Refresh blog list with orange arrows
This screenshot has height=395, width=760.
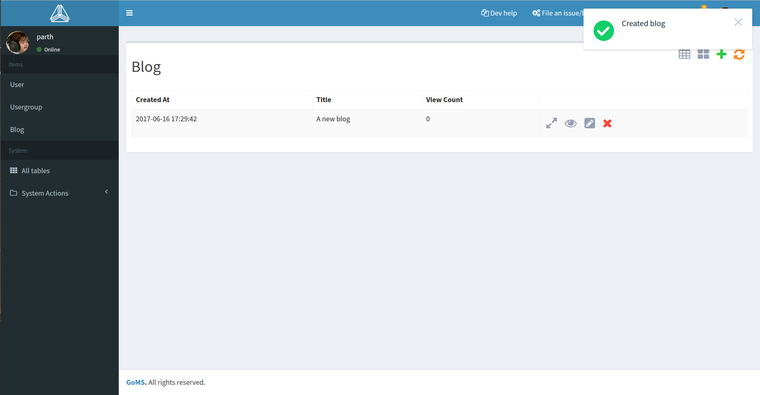pyautogui.click(x=739, y=54)
